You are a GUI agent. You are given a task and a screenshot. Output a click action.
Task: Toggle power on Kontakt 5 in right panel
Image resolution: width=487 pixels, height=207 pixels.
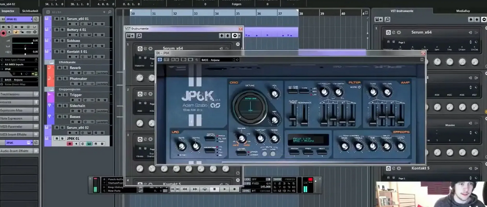pyautogui.click(x=388, y=168)
